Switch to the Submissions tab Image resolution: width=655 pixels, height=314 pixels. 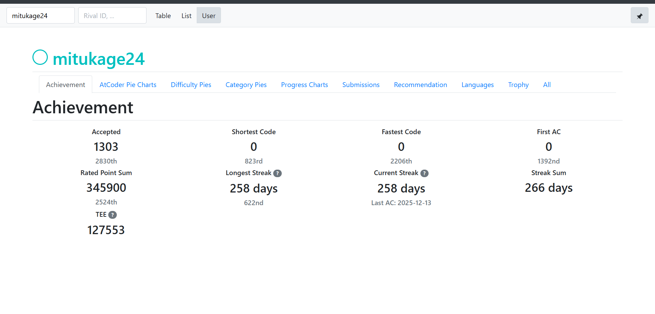click(361, 85)
